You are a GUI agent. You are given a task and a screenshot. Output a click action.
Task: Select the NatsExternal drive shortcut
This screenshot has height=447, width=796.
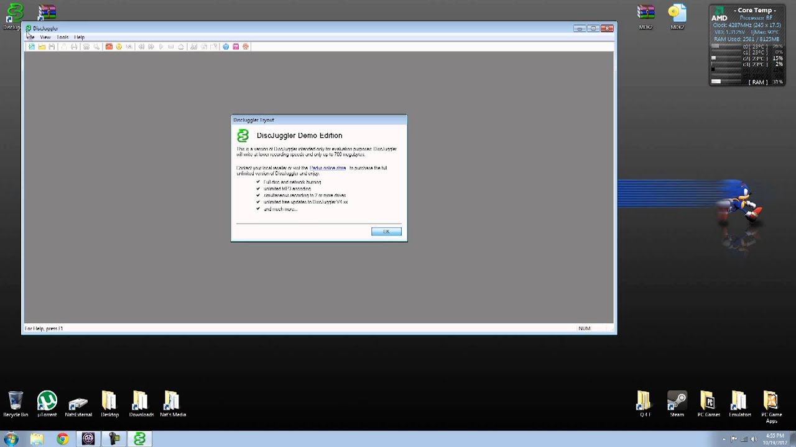click(78, 404)
